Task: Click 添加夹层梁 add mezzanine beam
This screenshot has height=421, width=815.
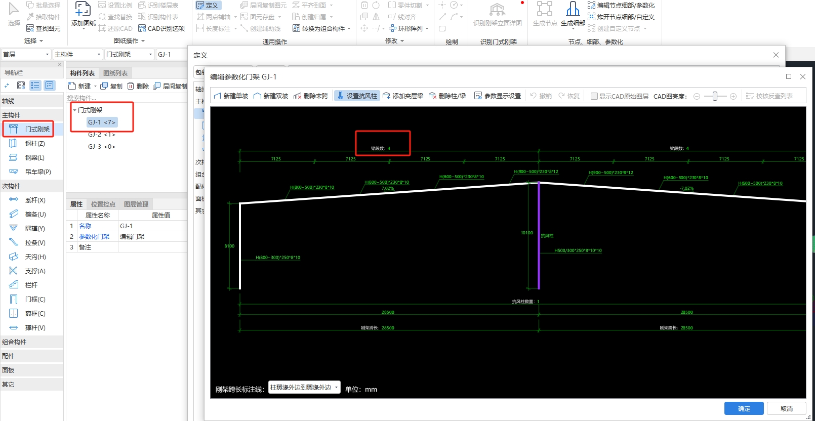Action: point(403,96)
